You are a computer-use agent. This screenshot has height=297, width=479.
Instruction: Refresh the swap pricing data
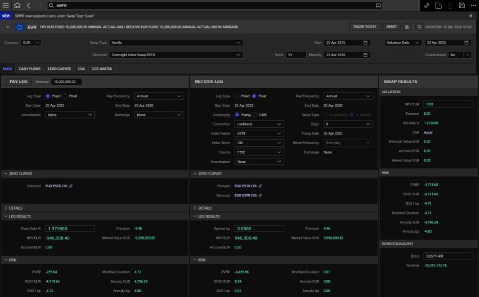click(x=419, y=27)
